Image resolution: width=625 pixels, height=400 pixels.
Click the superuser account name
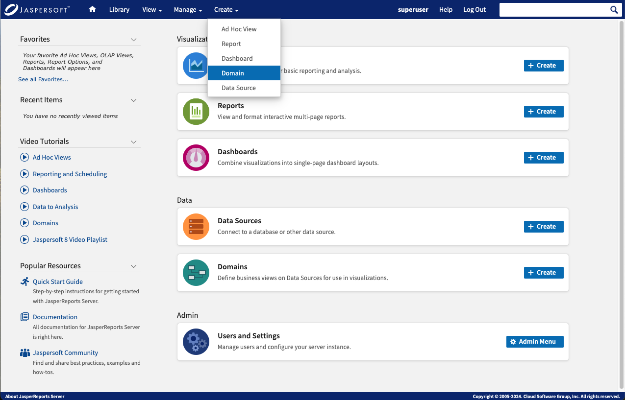[x=413, y=9]
